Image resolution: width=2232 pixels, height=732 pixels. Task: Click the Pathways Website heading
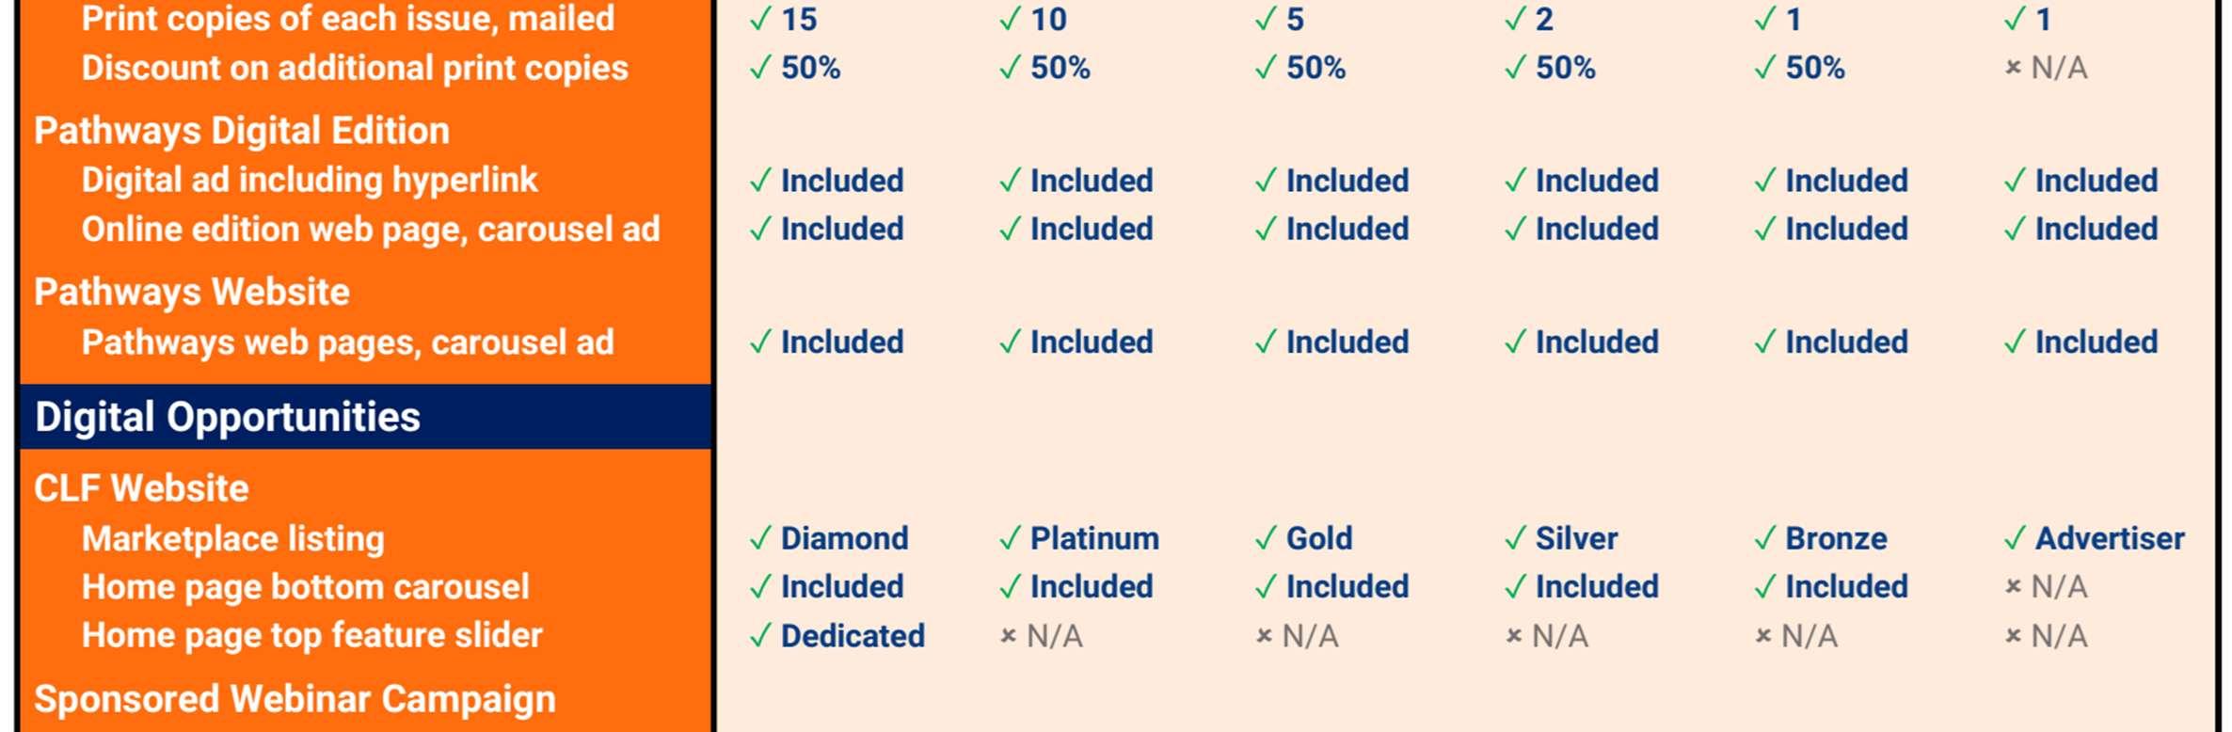[192, 293]
